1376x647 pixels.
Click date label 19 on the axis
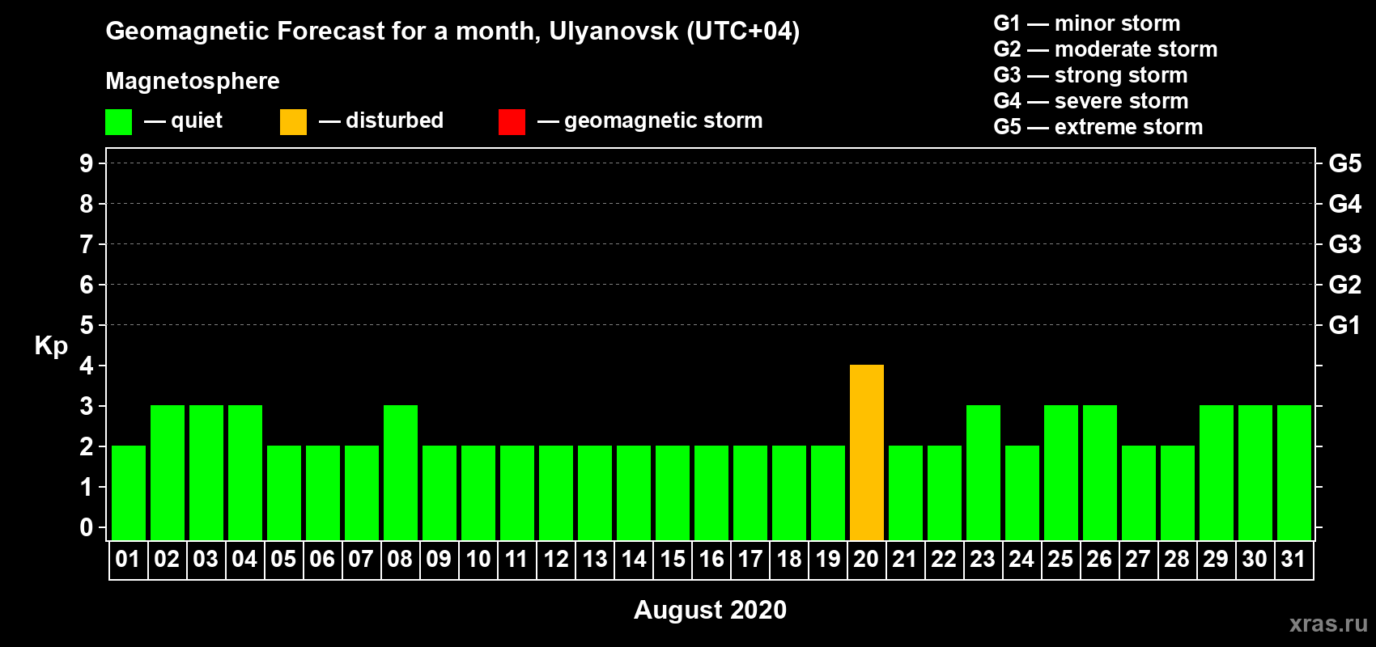[827, 559]
